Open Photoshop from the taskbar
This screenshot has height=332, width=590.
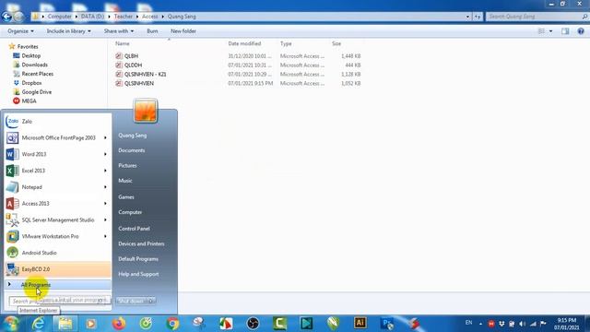point(387,324)
